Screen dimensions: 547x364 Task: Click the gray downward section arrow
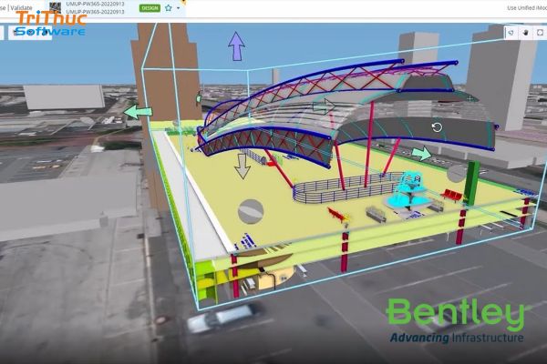pos(243,167)
